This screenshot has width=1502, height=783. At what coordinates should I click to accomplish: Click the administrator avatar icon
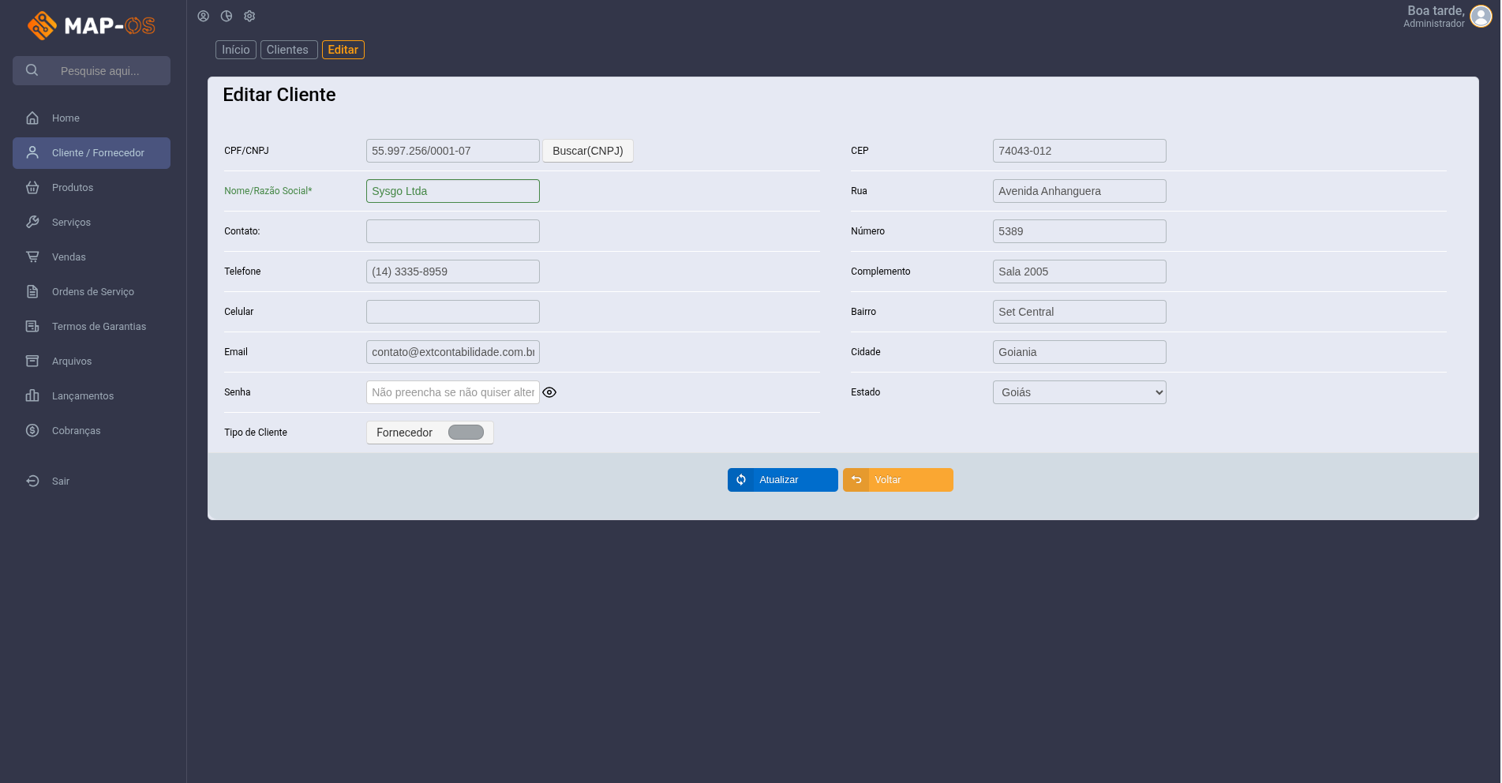(1481, 17)
